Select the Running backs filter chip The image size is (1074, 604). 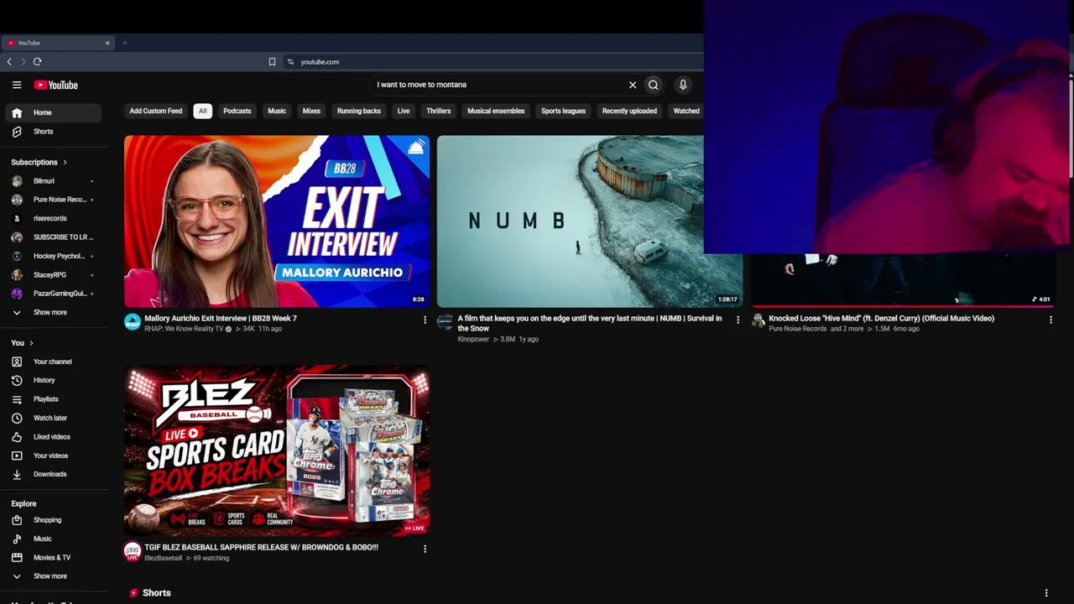pyautogui.click(x=359, y=111)
